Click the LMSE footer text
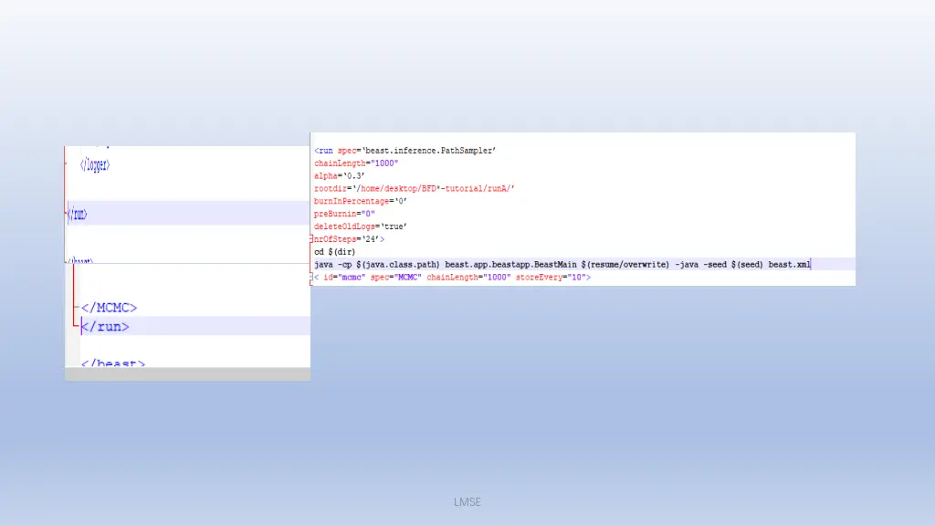This screenshot has height=526, width=935. (x=467, y=502)
